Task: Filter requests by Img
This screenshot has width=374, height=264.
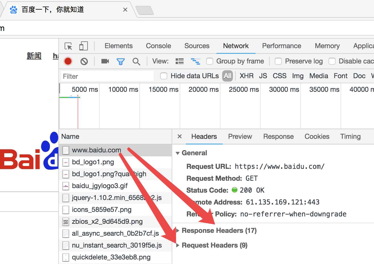Action: [x=298, y=76]
